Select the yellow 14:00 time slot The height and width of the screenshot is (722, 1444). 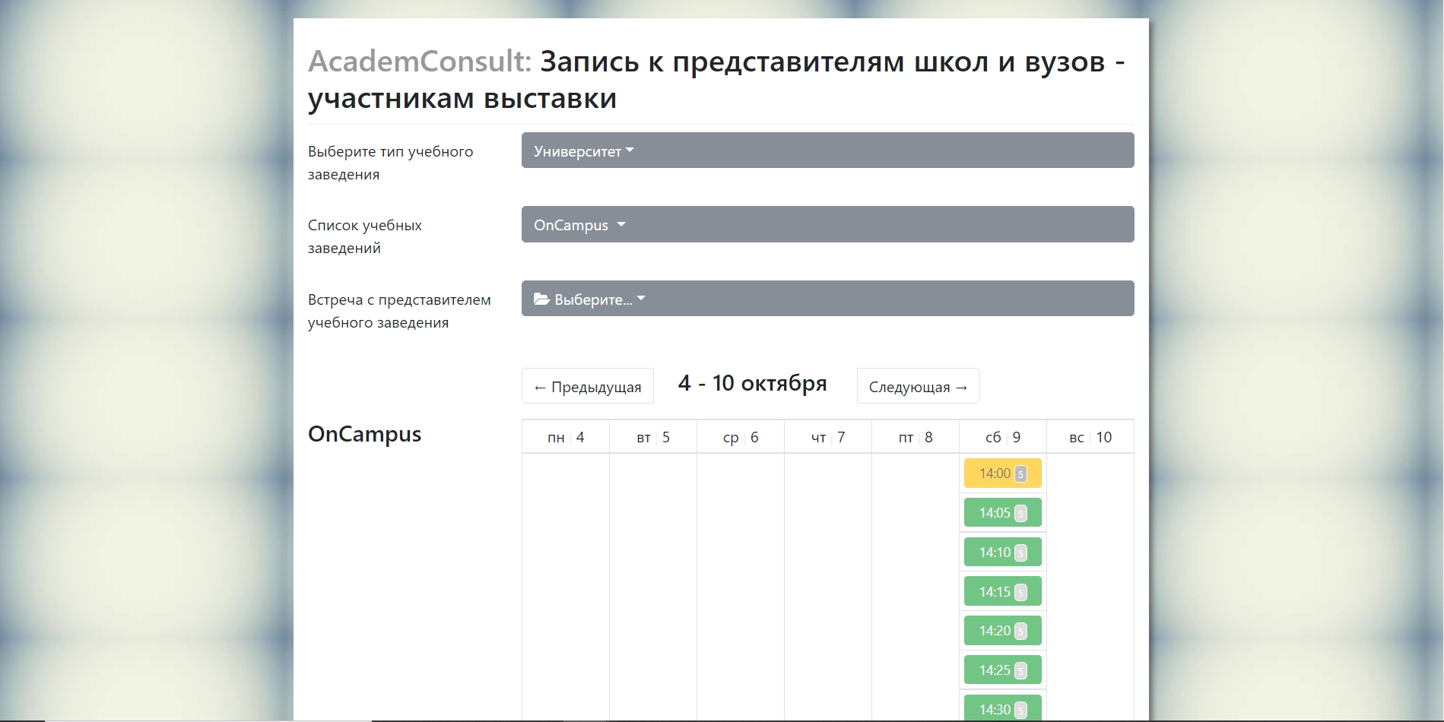tap(996, 473)
